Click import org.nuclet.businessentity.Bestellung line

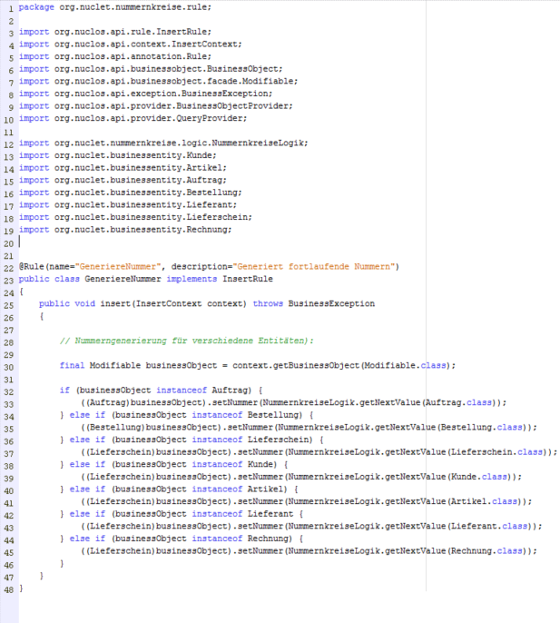[130, 193]
